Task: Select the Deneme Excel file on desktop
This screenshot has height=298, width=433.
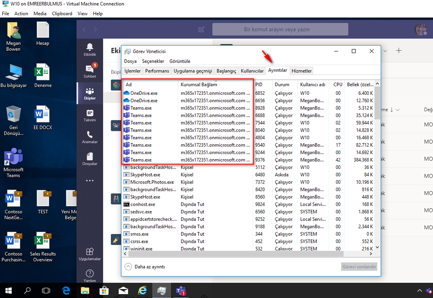Action: (43, 76)
